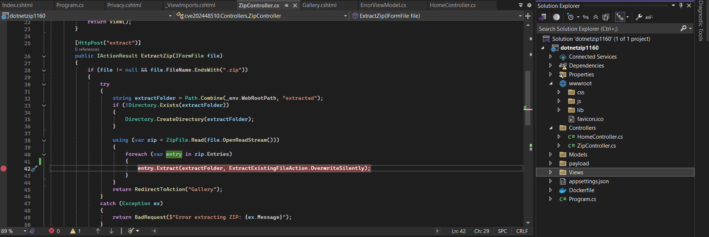
Task: Click the warning triangle indicator
Action: (x=73, y=231)
